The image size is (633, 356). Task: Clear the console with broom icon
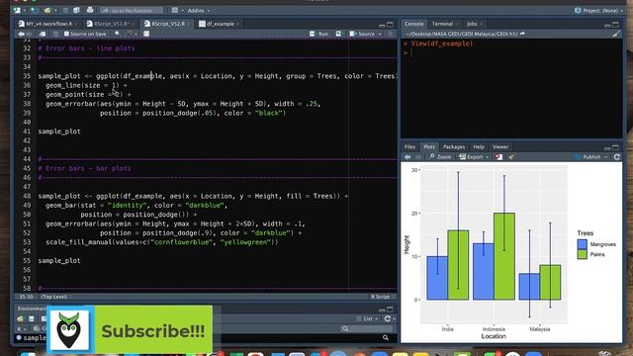615,34
